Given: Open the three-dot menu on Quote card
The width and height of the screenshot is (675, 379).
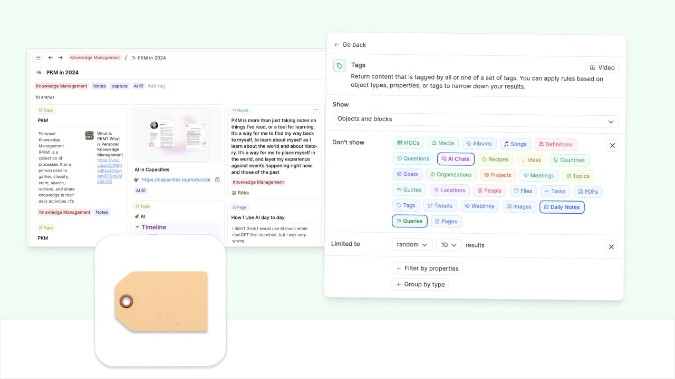Looking at the screenshot, I should pos(315,110).
